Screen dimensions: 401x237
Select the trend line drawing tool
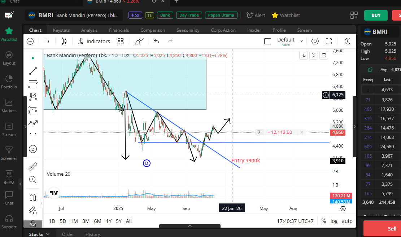tap(33, 71)
